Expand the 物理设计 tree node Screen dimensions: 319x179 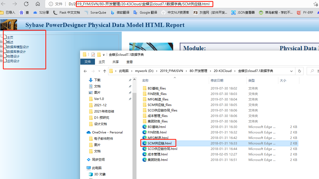(1, 56)
